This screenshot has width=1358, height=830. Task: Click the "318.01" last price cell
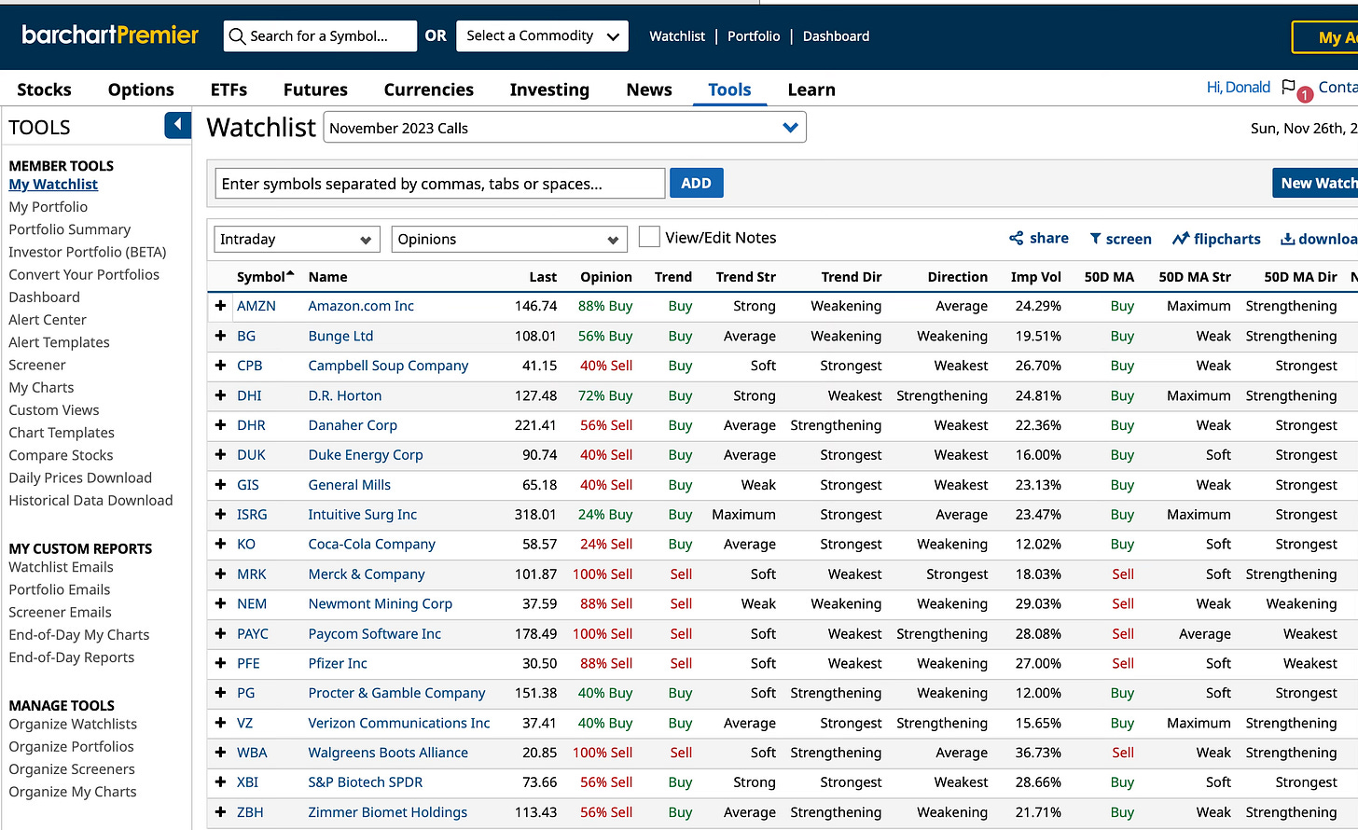(x=535, y=515)
